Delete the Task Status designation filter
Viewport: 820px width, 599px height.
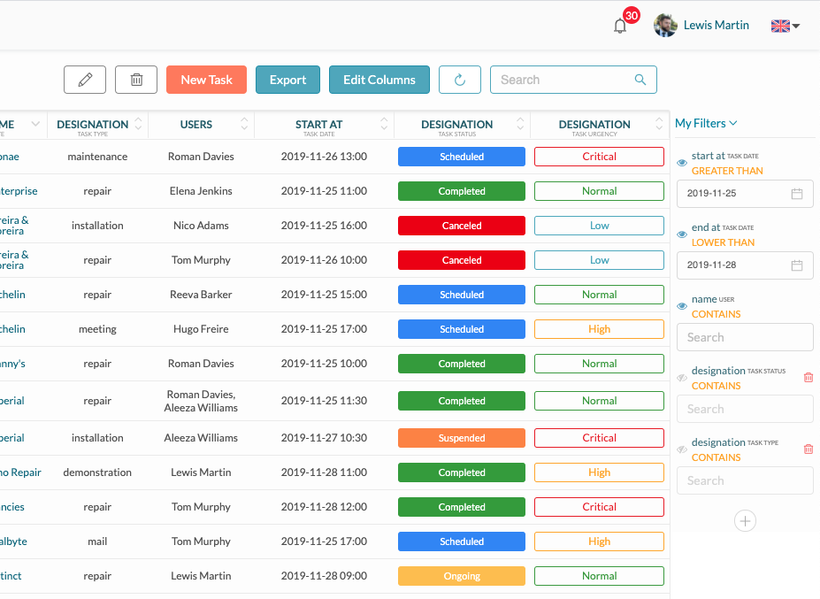click(x=808, y=378)
